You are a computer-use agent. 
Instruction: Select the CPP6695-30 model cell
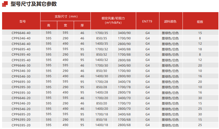tap(21, 82)
